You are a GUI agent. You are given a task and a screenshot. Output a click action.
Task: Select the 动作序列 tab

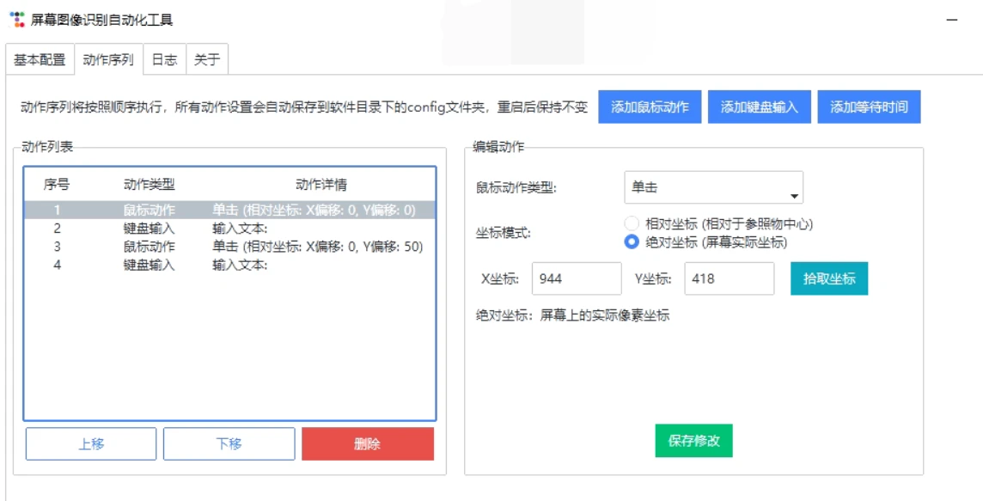pos(108,60)
